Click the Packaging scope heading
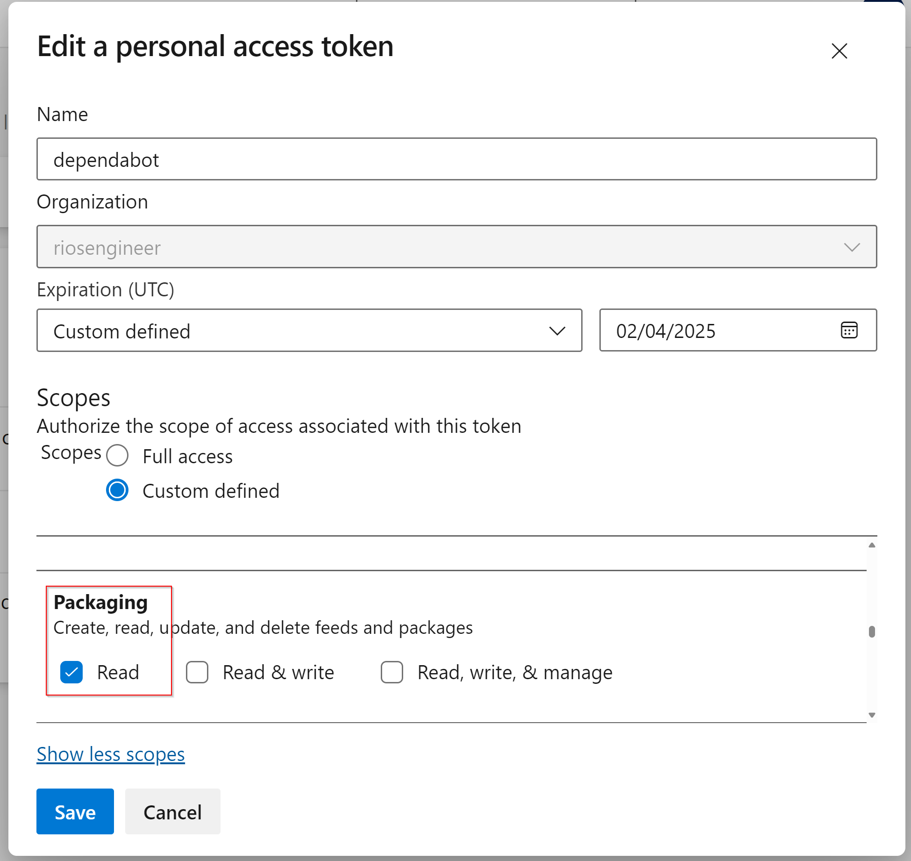911x861 pixels. [x=100, y=603]
